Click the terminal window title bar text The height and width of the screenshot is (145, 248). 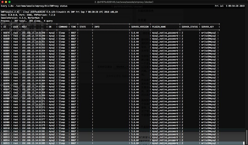124,2
